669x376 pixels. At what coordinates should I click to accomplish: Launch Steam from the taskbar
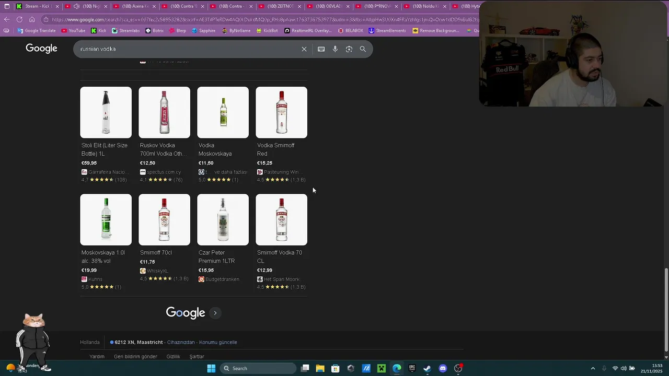pos(428,368)
